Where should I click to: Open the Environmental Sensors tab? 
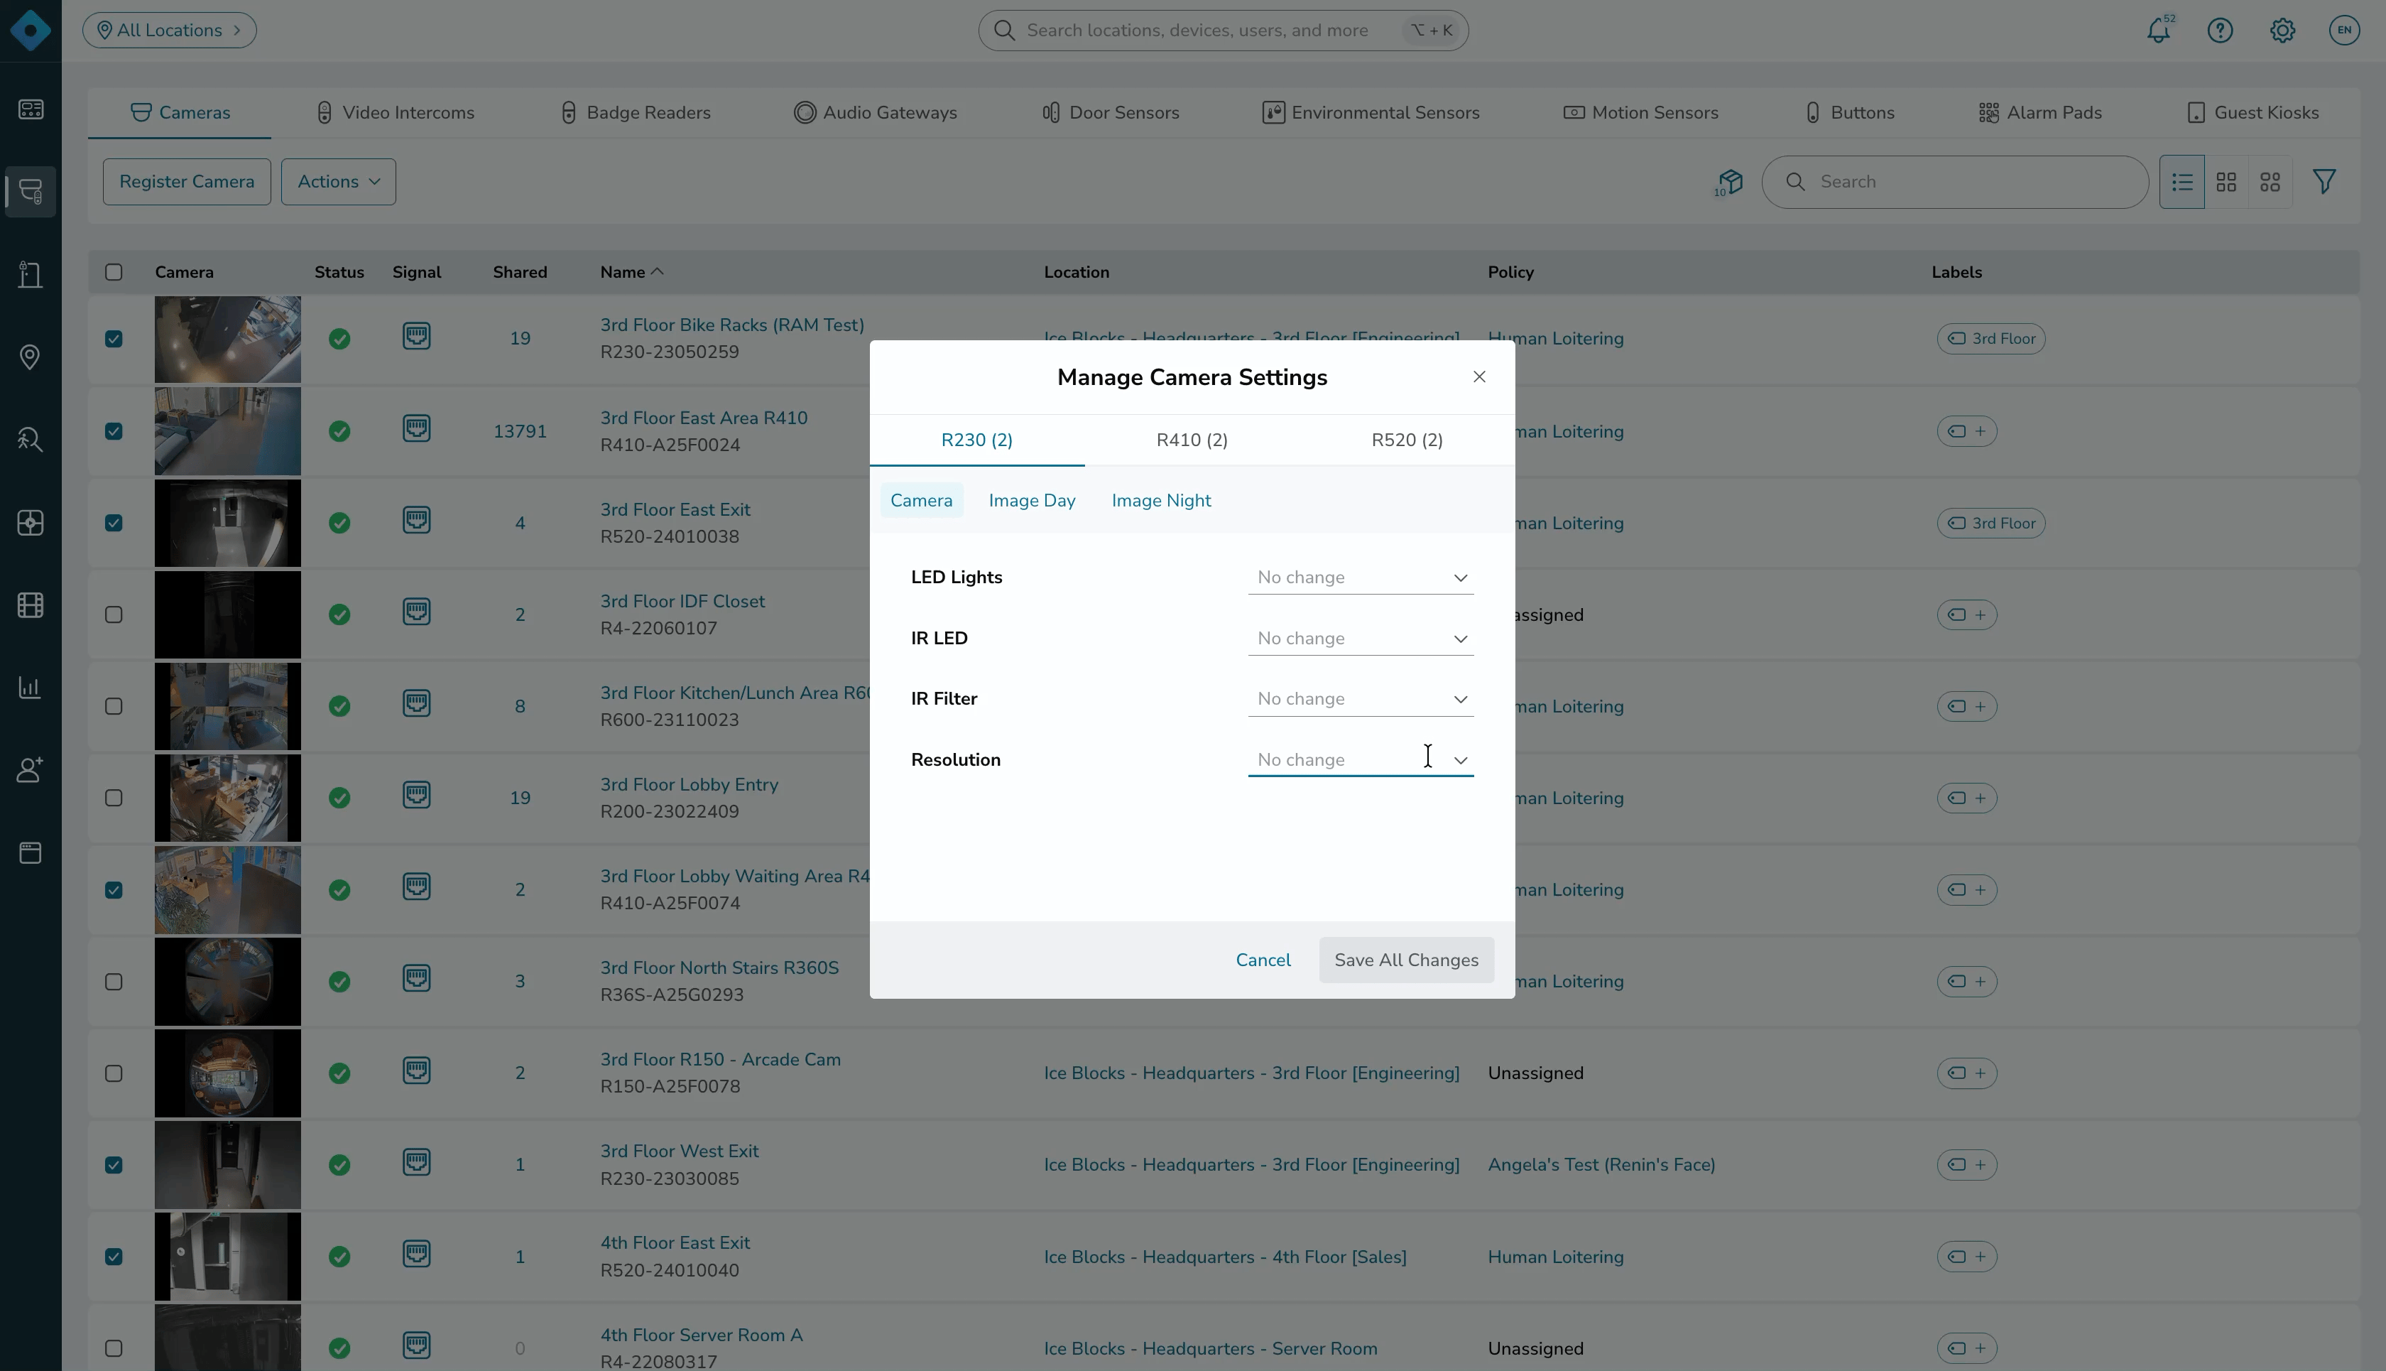(x=1371, y=113)
